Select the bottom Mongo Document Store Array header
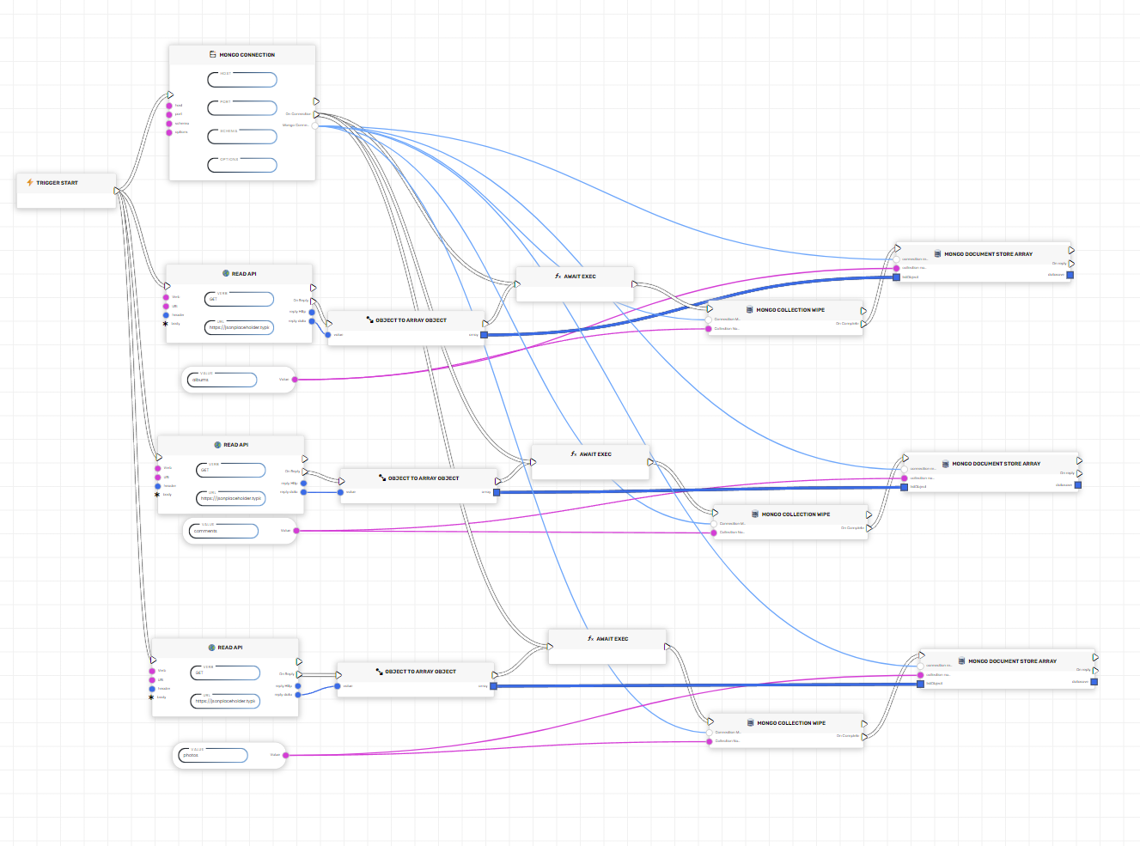 [1012, 661]
